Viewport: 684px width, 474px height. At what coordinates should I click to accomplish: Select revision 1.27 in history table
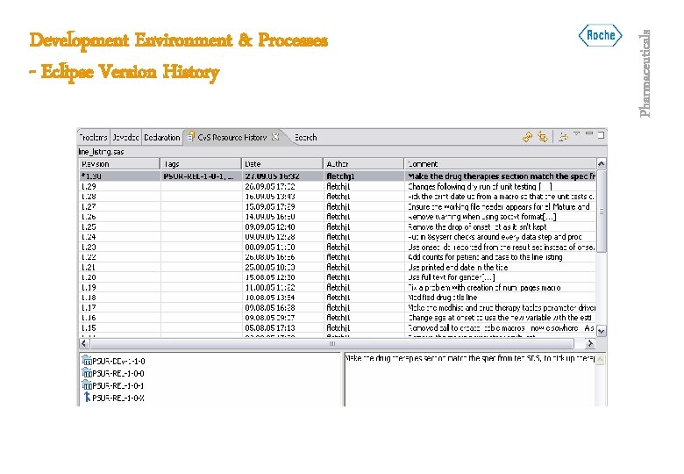338,206
